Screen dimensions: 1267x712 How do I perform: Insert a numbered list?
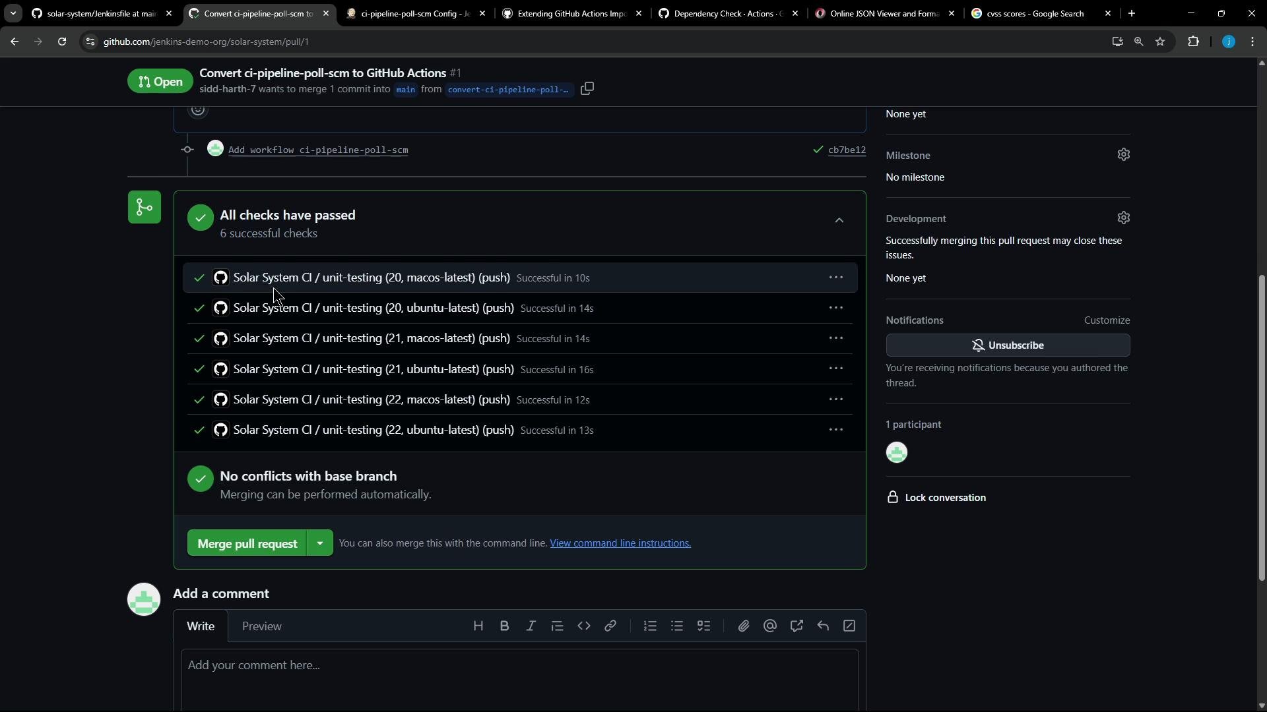point(651,626)
